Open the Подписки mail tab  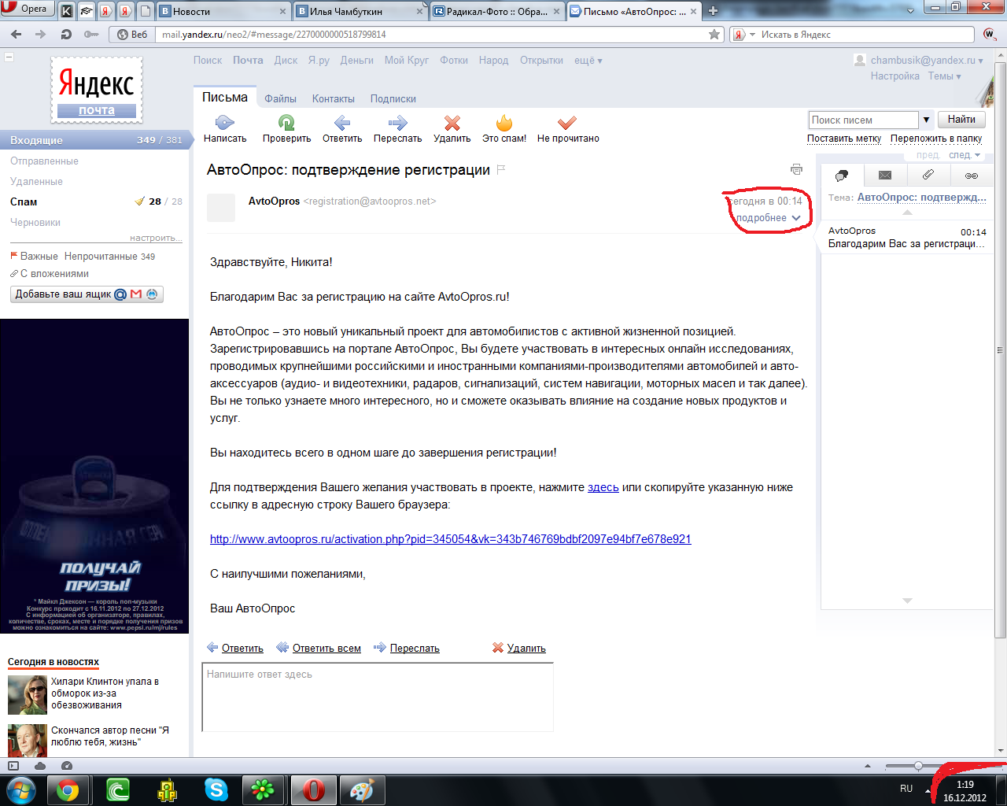tap(393, 98)
